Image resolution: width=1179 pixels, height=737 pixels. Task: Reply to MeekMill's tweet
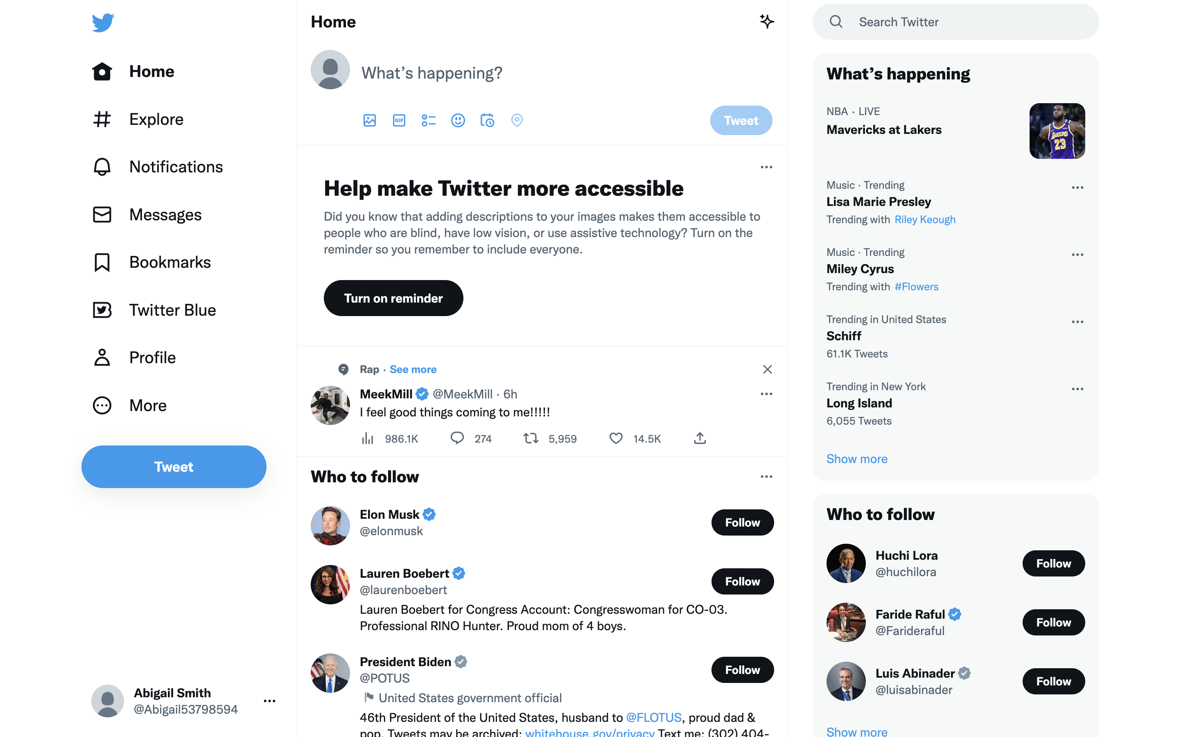click(x=457, y=438)
